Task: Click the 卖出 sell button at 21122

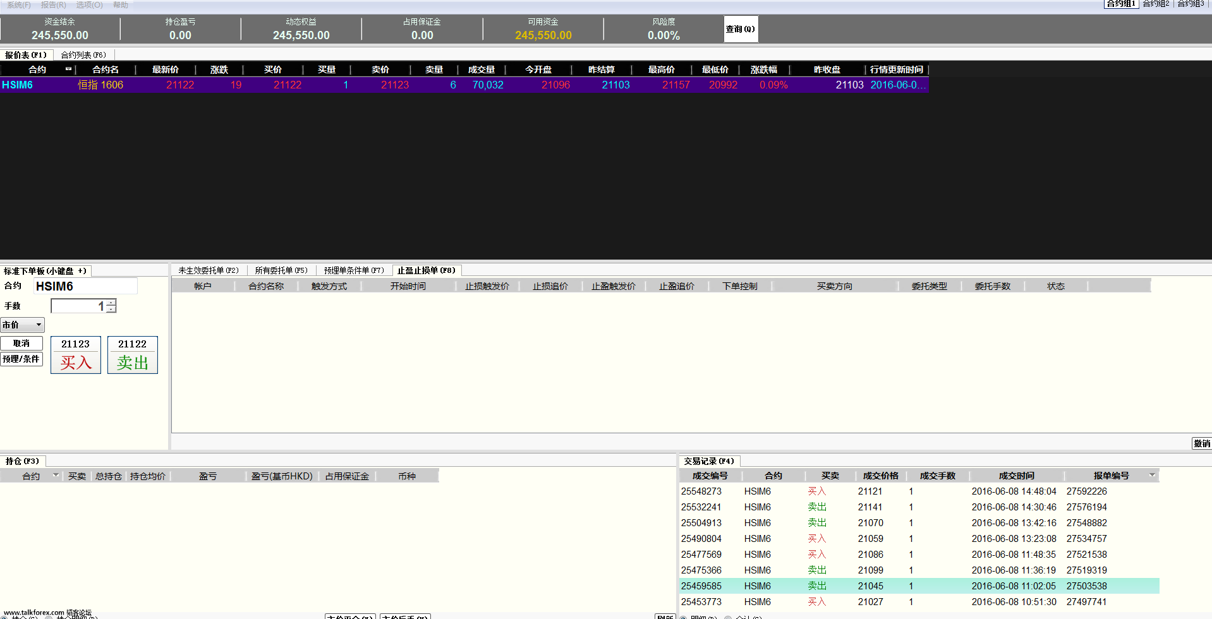Action: [133, 355]
